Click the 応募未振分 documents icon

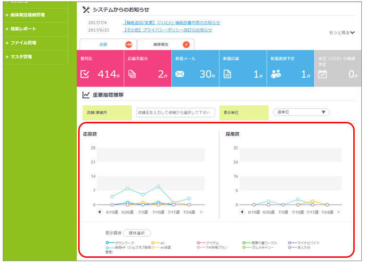pyautogui.click(x=132, y=74)
